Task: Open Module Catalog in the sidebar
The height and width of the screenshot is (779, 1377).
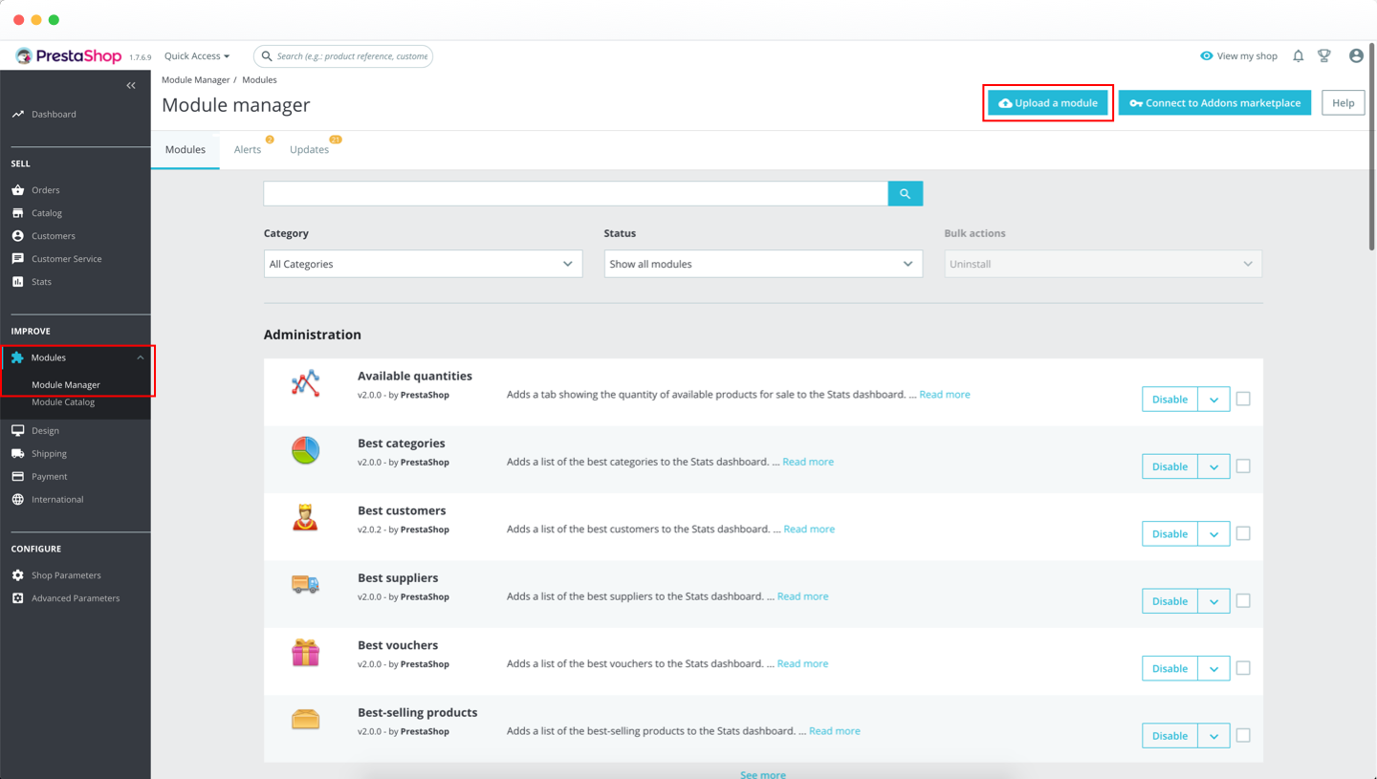Action: tap(63, 402)
